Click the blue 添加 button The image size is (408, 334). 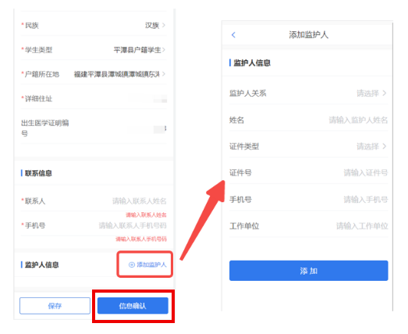pos(309,271)
